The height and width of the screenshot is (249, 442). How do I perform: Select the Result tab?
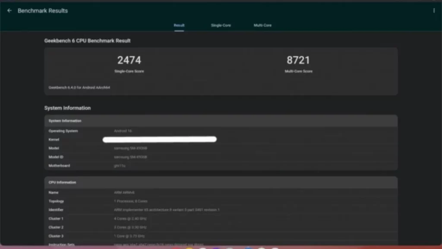[179, 25]
